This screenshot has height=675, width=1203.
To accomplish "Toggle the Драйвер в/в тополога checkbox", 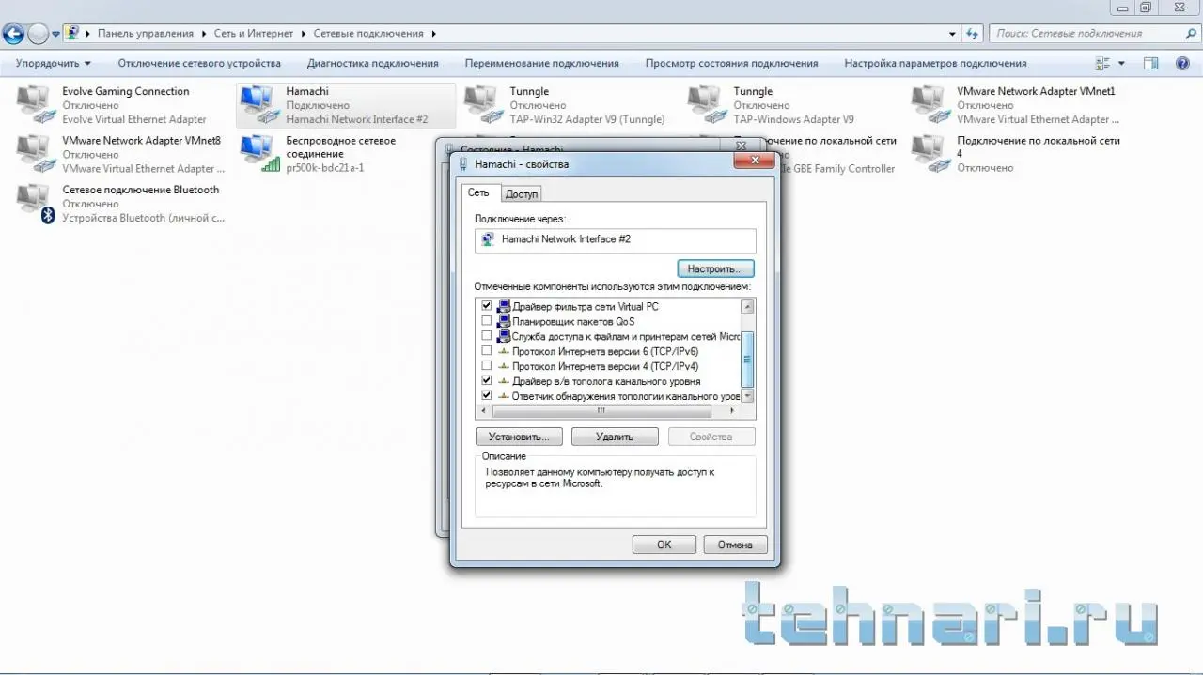I will [487, 382].
